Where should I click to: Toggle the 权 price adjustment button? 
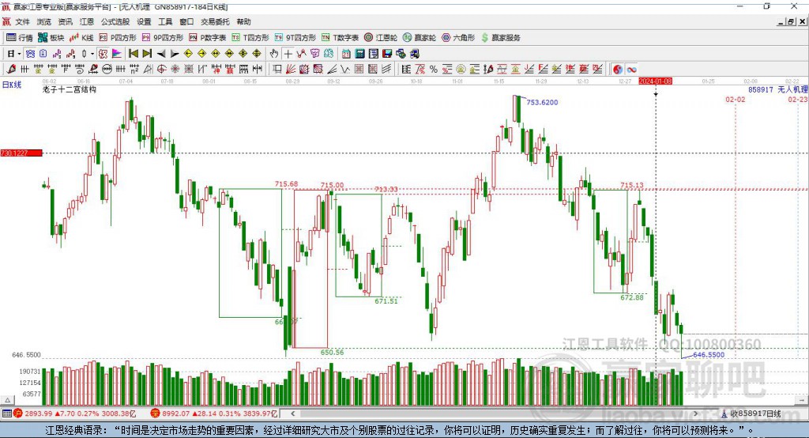(x=103, y=53)
